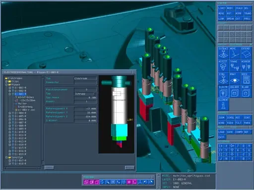The height and width of the screenshot is (190, 254).
Task: Collapse the El-003-R tree node
Action: (10, 94)
